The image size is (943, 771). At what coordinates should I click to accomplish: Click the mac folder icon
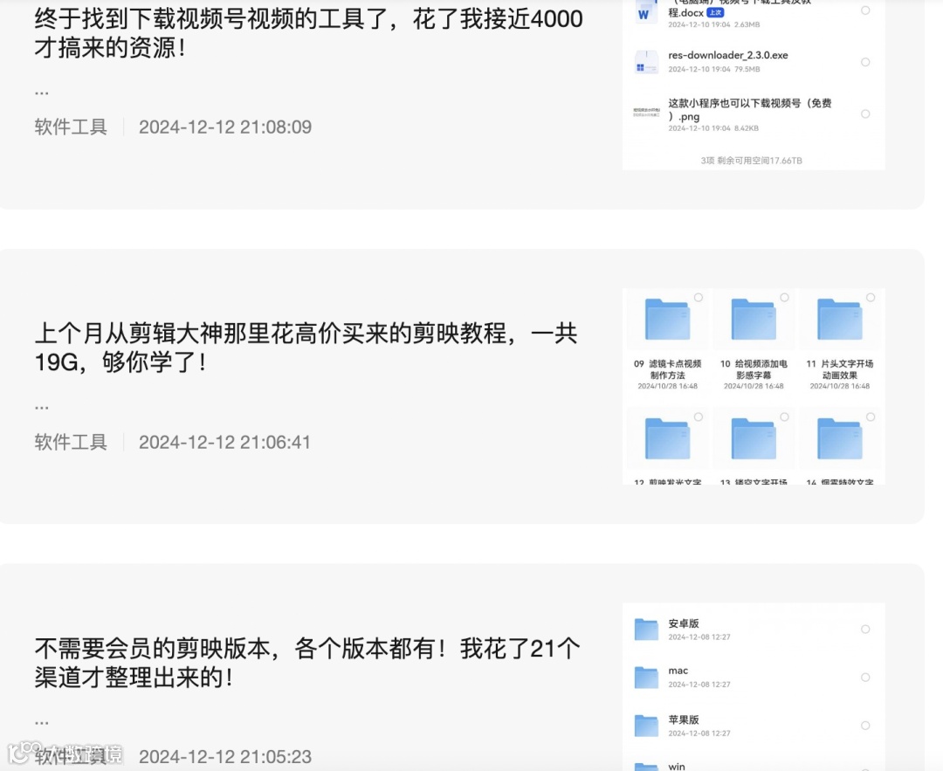(x=646, y=678)
